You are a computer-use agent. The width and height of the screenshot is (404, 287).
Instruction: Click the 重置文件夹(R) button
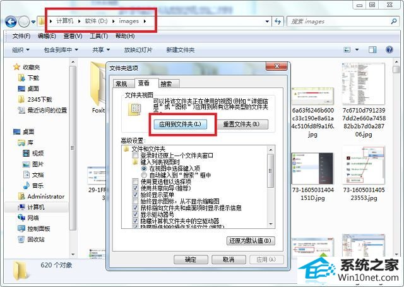[241, 125]
